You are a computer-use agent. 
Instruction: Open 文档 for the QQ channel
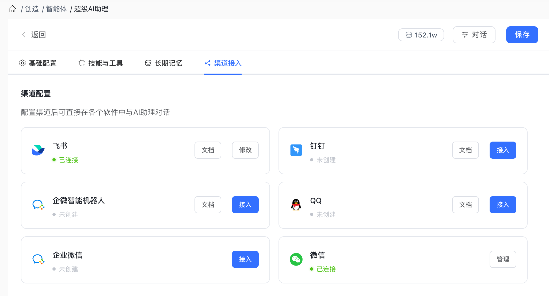click(465, 205)
